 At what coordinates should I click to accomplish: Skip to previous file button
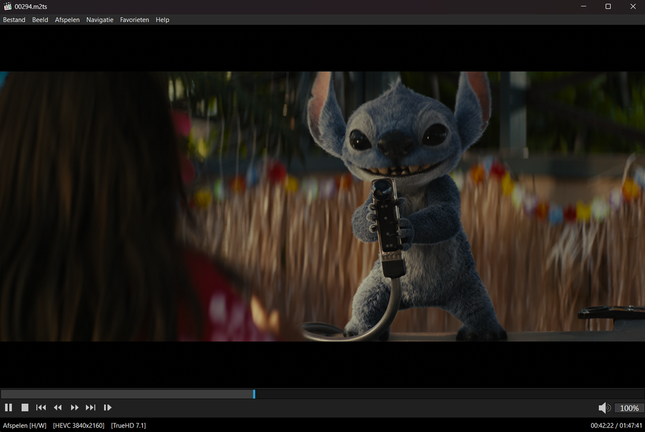pos(41,407)
